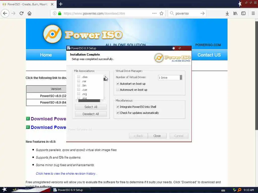
Task: Click the PowerISO tray icon near clock
Action: [x=239, y=190]
